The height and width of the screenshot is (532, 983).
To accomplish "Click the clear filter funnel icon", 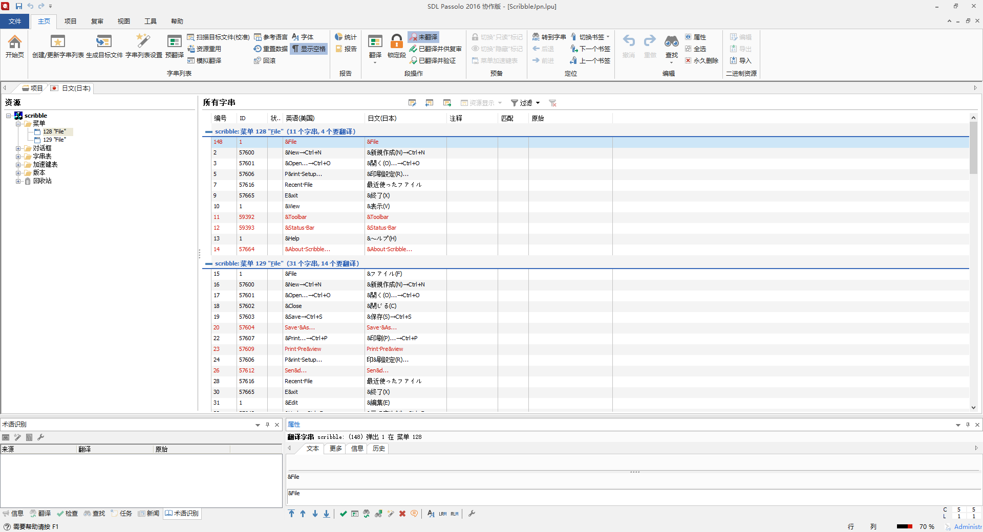I will coord(552,103).
